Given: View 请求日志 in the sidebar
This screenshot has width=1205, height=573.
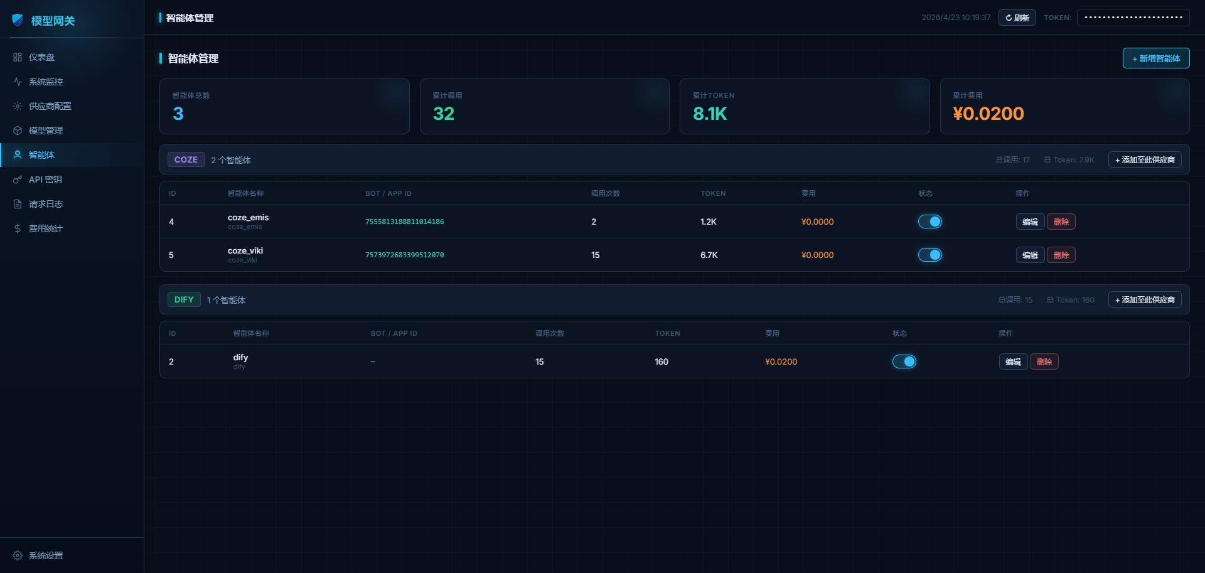Looking at the screenshot, I should (x=72, y=204).
